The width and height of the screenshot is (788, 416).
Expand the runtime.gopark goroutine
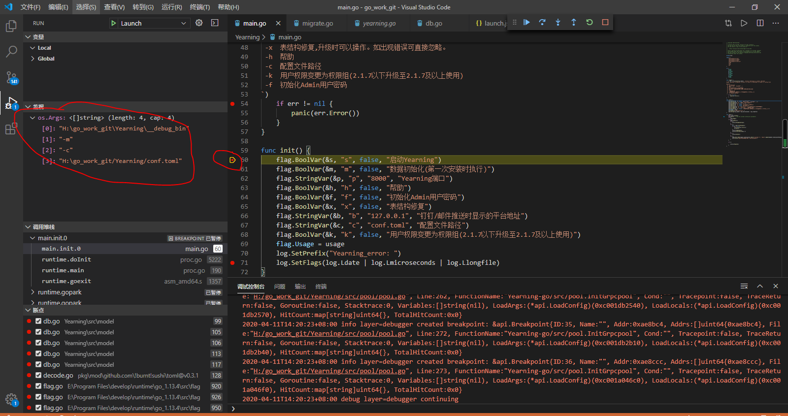pos(33,292)
